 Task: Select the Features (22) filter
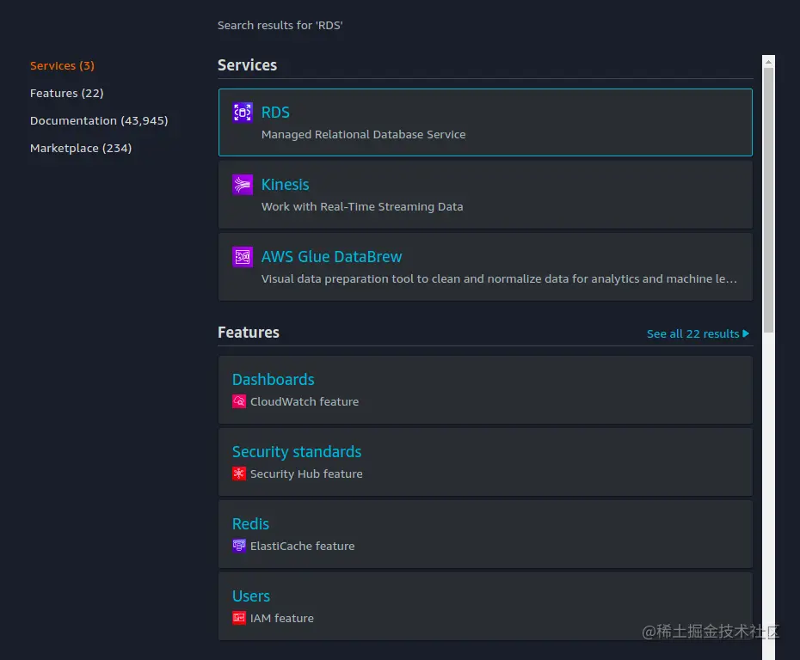click(67, 94)
